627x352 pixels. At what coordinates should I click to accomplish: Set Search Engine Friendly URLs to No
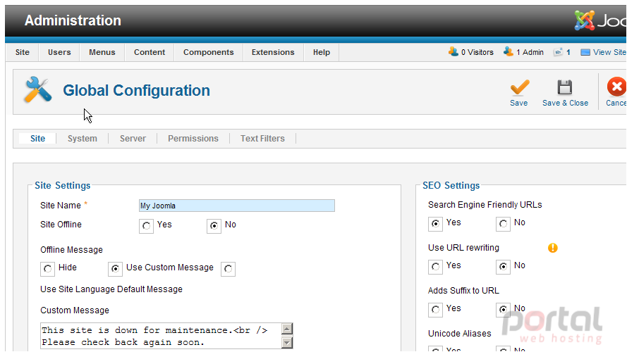(x=503, y=224)
